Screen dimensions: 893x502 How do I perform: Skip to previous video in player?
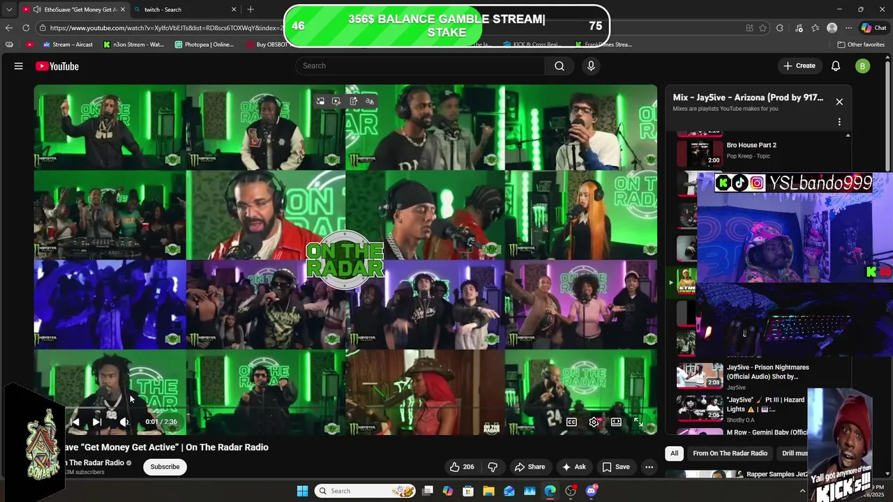[x=75, y=422]
